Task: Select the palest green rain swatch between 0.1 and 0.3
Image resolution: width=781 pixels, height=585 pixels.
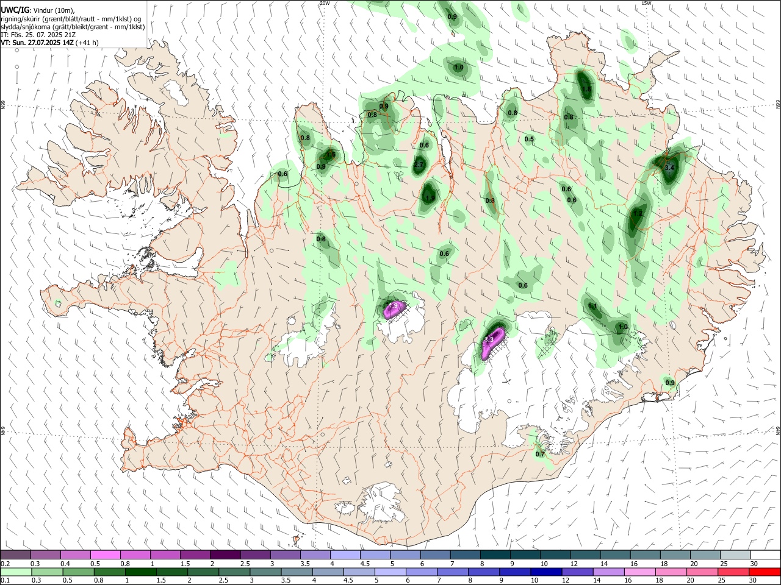Action: [x=16, y=572]
